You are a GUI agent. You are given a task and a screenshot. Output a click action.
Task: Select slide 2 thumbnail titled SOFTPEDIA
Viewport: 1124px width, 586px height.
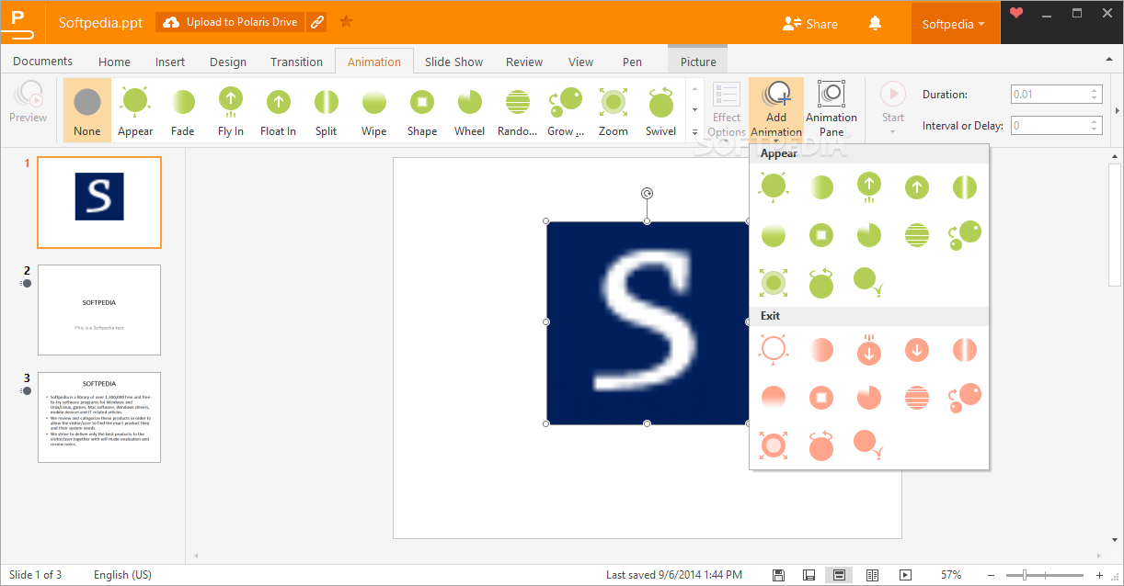[99, 310]
